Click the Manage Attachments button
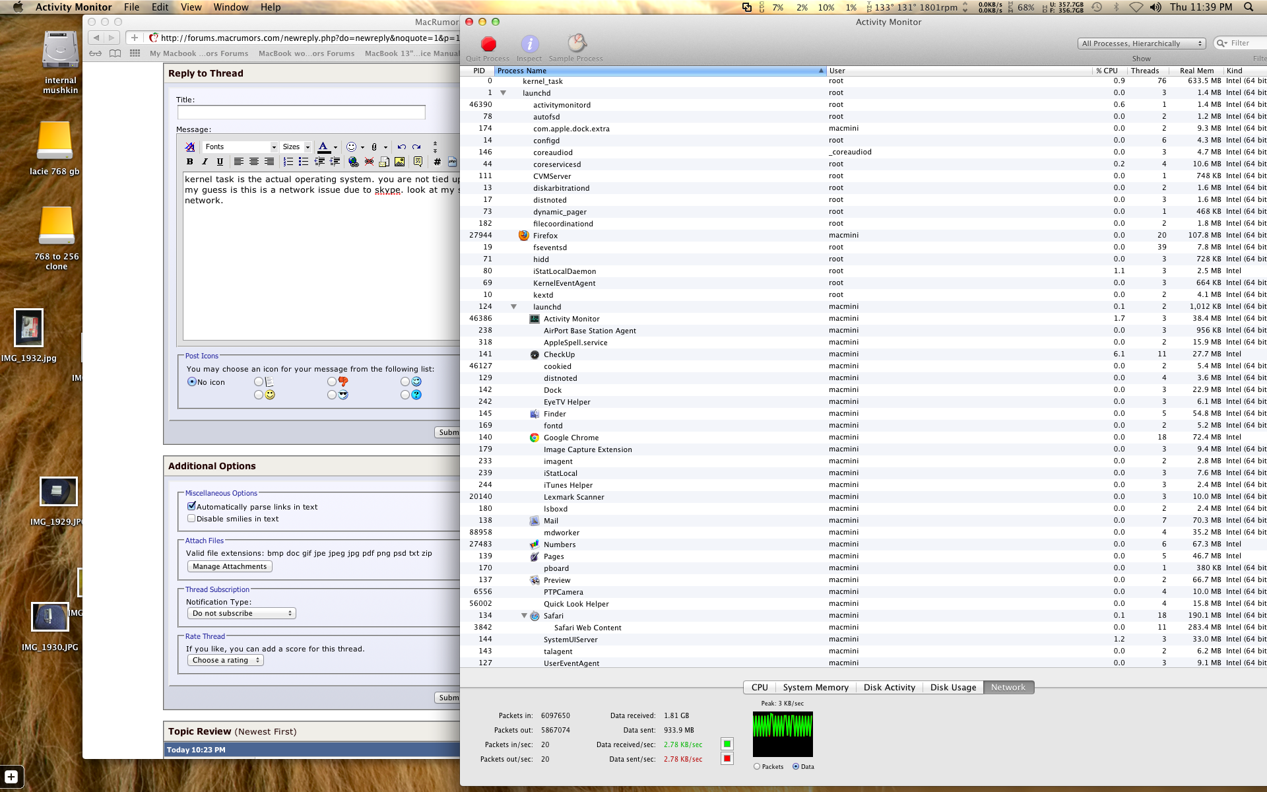1267x792 pixels. click(230, 567)
